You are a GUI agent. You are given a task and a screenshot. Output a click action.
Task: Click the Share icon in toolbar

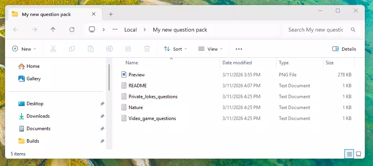[128, 49]
